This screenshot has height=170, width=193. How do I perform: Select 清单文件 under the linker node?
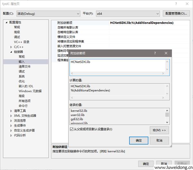24,66
